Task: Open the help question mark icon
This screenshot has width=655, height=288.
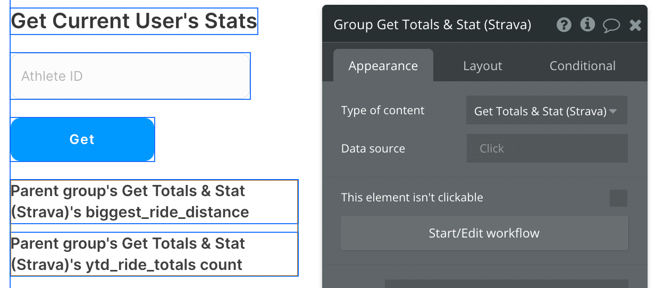Action: click(564, 24)
